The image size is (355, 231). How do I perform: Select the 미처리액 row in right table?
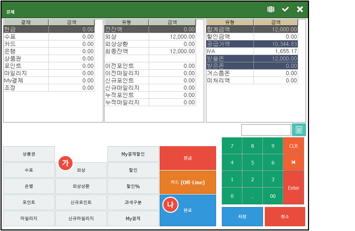(252, 81)
